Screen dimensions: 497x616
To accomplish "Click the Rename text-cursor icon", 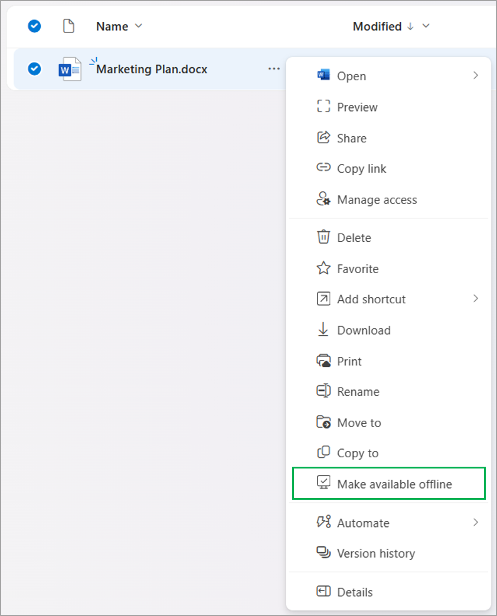I will click(323, 391).
